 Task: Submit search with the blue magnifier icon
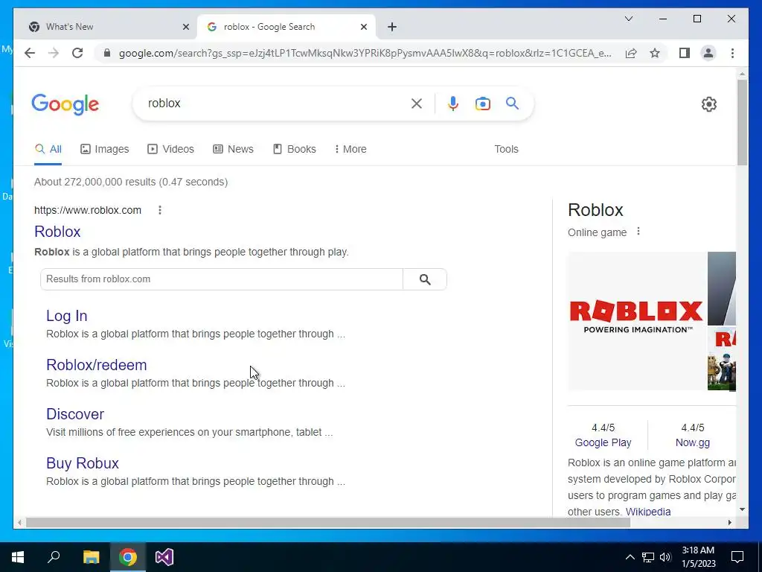[512, 103]
